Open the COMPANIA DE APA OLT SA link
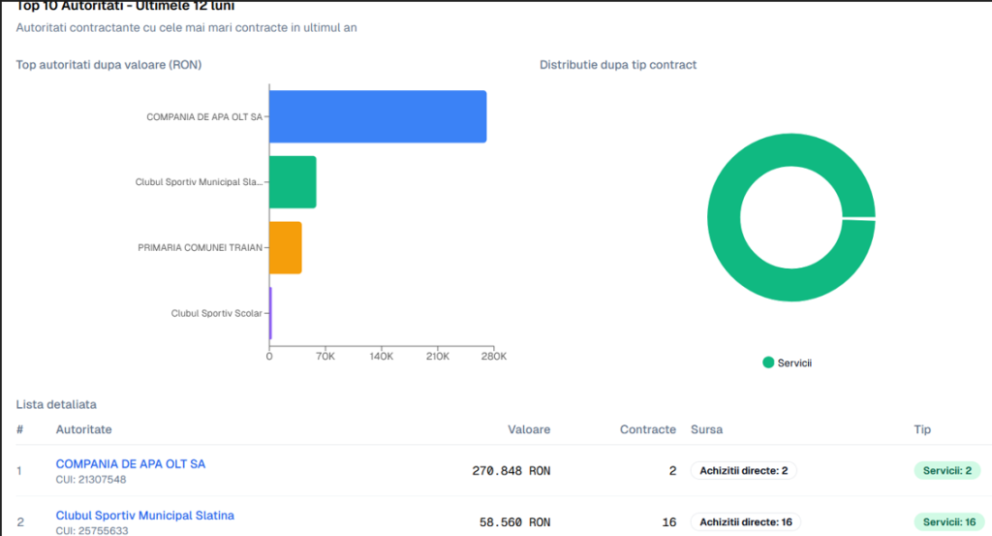The height and width of the screenshot is (536, 992). click(x=131, y=464)
